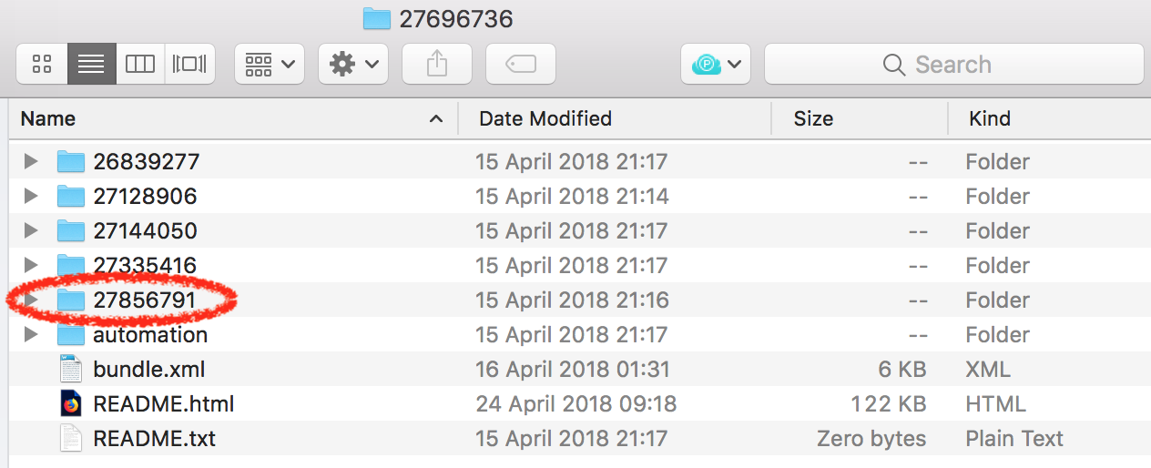Viewport: 1151px width, 468px height.
Task: Click the edit tags button
Action: [521, 64]
